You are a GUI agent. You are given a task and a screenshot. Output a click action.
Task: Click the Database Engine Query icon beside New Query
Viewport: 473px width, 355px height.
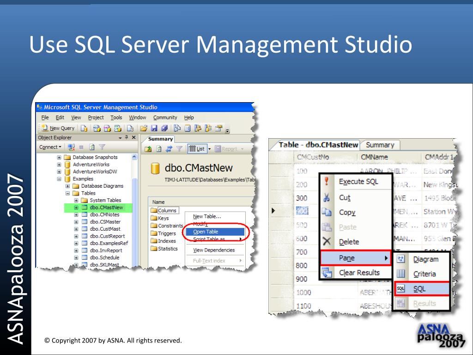tap(84, 129)
